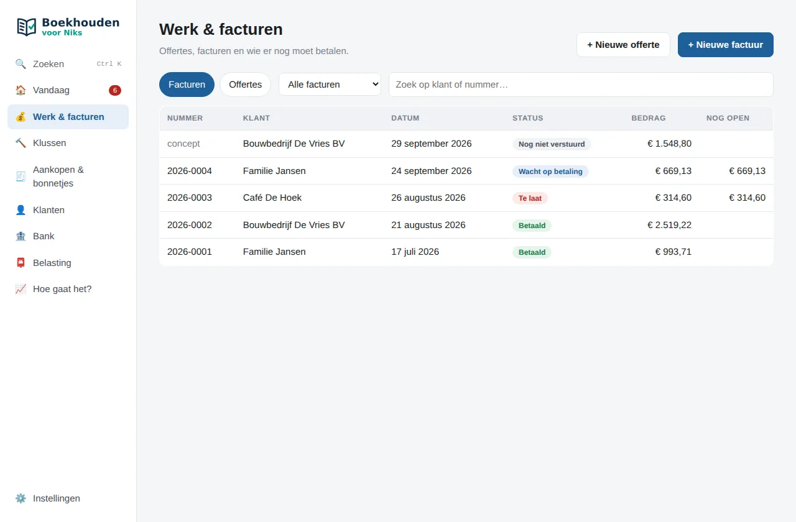Click the Nog open column header
Viewport: 796px width, 522px height.
(x=728, y=118)
